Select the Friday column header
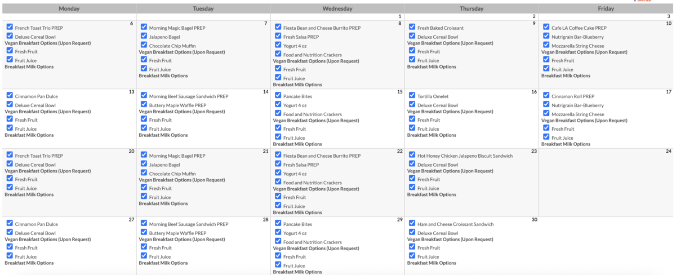 click(x=606, y=9)
